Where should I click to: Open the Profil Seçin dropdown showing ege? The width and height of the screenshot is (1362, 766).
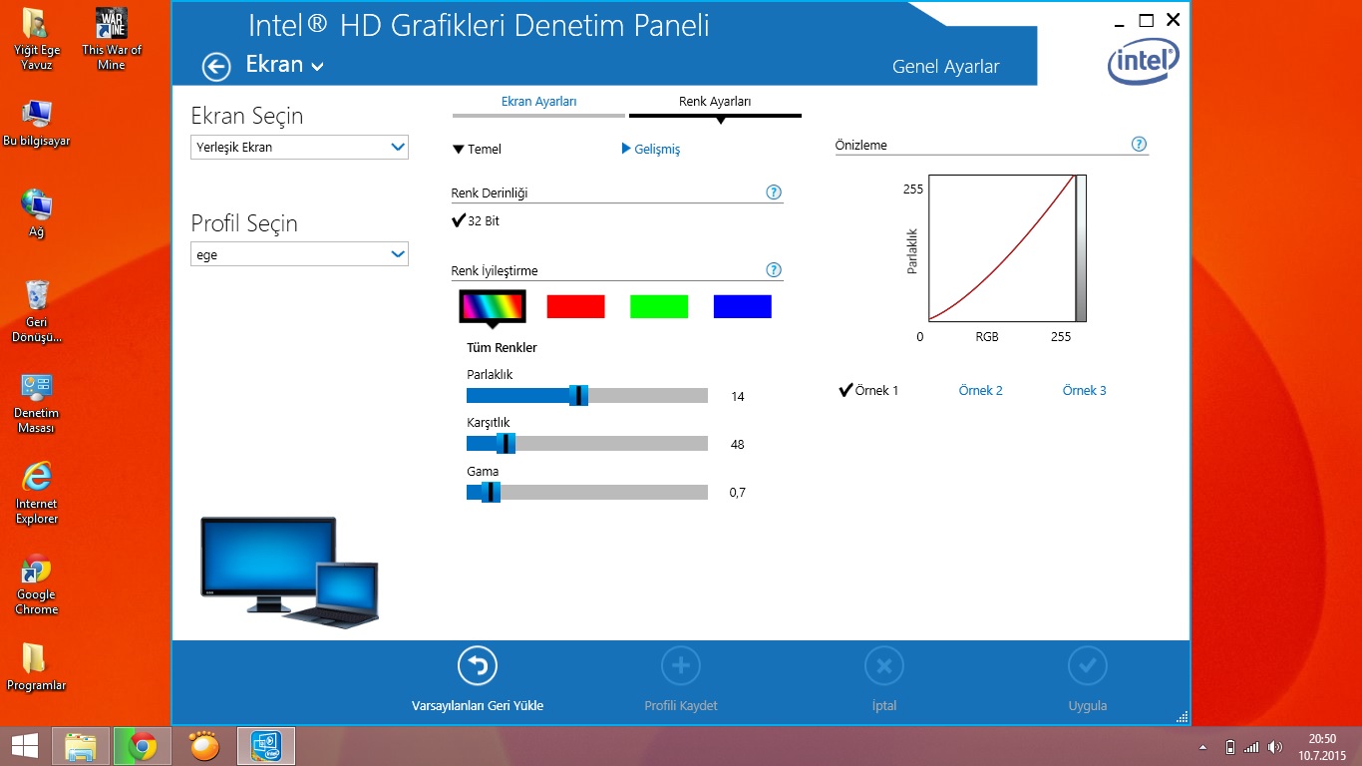click(x=299, y=255)
